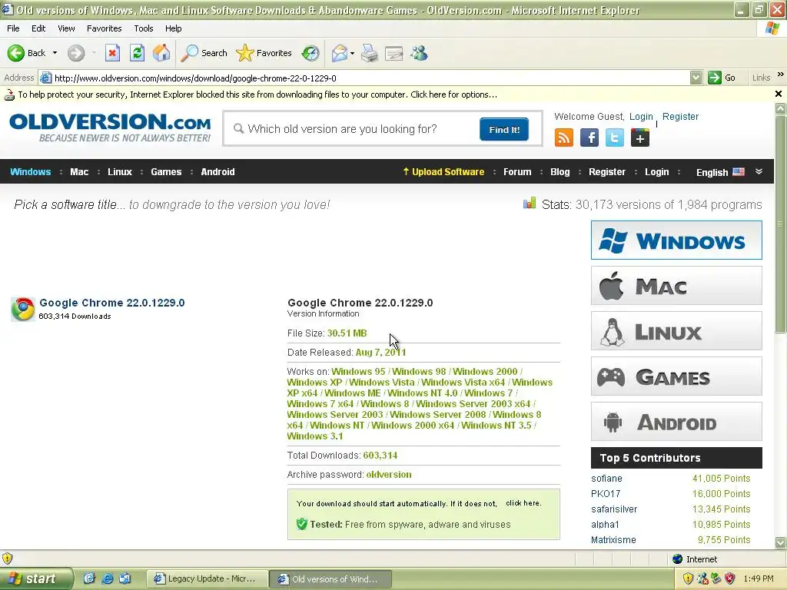Click the Find It! button
The image size is (787, 590).
[504, 129]
